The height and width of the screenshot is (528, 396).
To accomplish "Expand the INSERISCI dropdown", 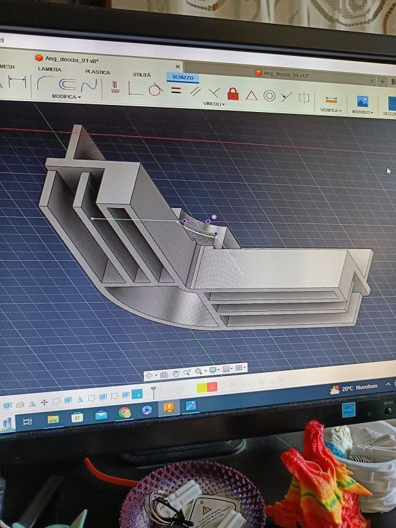I will (362, 112).
